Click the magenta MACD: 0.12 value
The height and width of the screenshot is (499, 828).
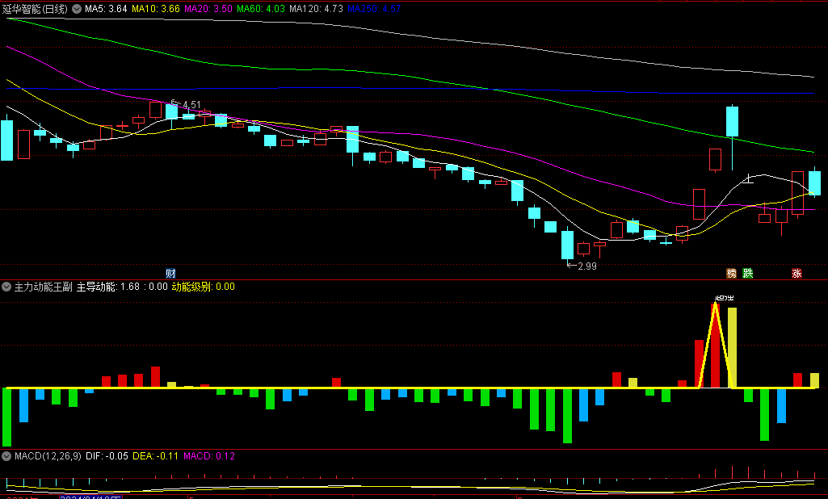point(209,456)
